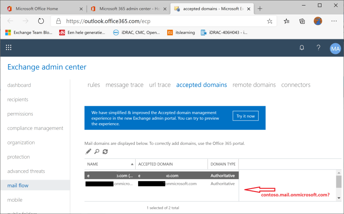Viewport: 344px width, 214px height.
Task: Open the Help question mark menu
Action: click(318, 48)
